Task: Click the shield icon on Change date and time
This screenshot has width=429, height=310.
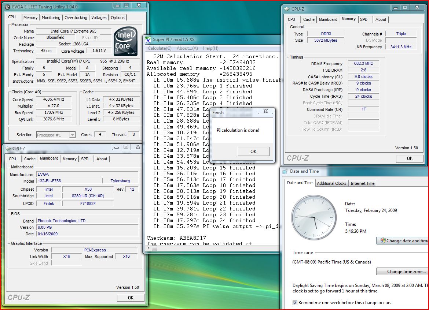Action: [383, 240]
